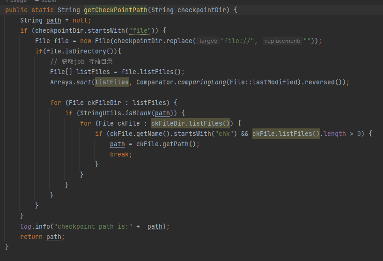
Task: Click the "checkpoint path is:" string literal
Action: point(93,226)
